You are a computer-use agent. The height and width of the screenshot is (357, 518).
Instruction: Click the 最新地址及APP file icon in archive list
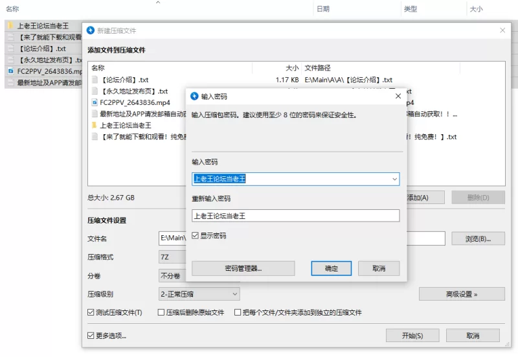coord(95,114)
